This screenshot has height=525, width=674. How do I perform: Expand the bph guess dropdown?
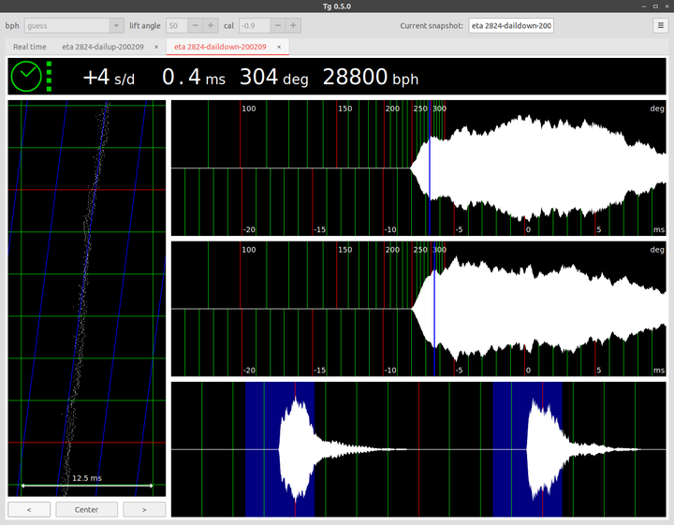pos(116,26)
